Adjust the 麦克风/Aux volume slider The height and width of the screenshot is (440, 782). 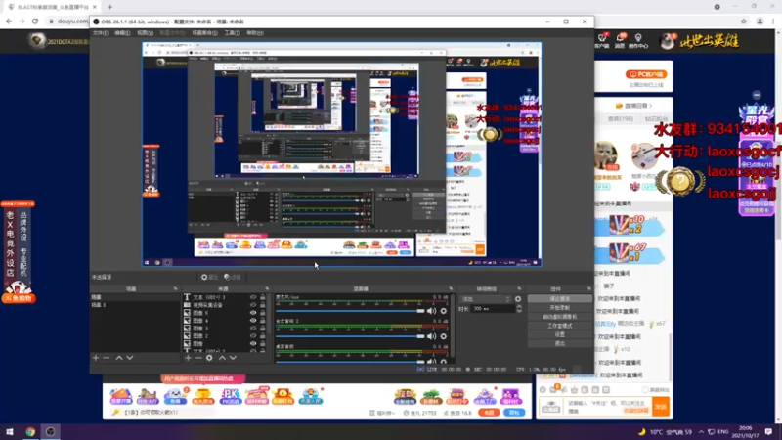point(350,311)
